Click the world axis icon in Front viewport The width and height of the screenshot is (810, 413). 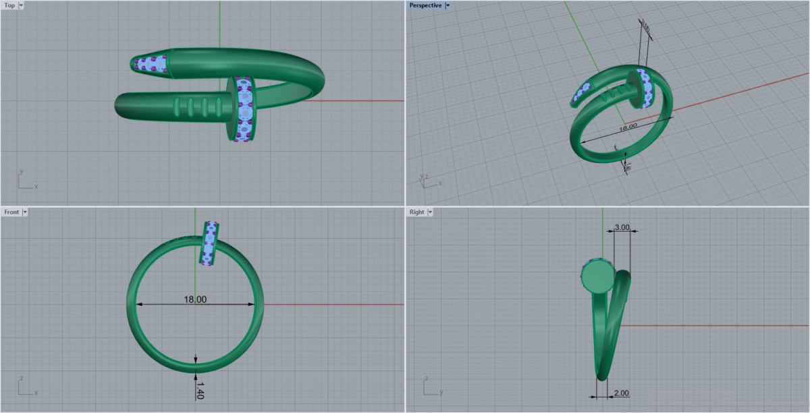pyautogui.click(x=27, y=387)
